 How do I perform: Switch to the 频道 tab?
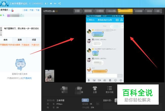[34, 40]
